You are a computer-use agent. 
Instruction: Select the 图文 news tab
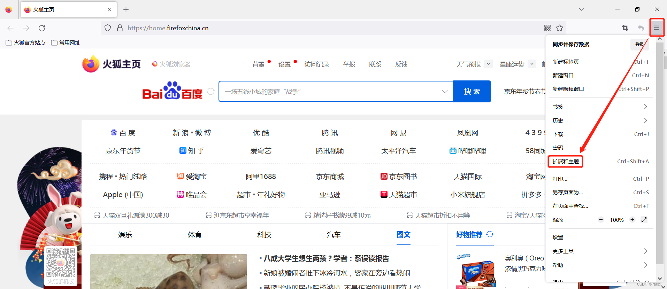[x=404, y=234]
